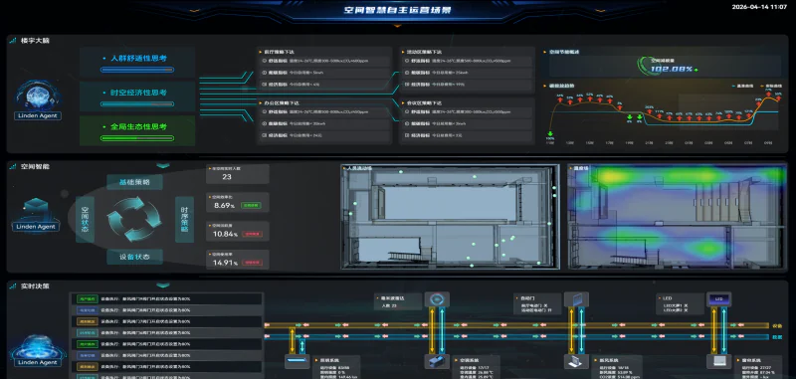
Task: Click the green status tag beside 8.69%
Action: point(252,206)
